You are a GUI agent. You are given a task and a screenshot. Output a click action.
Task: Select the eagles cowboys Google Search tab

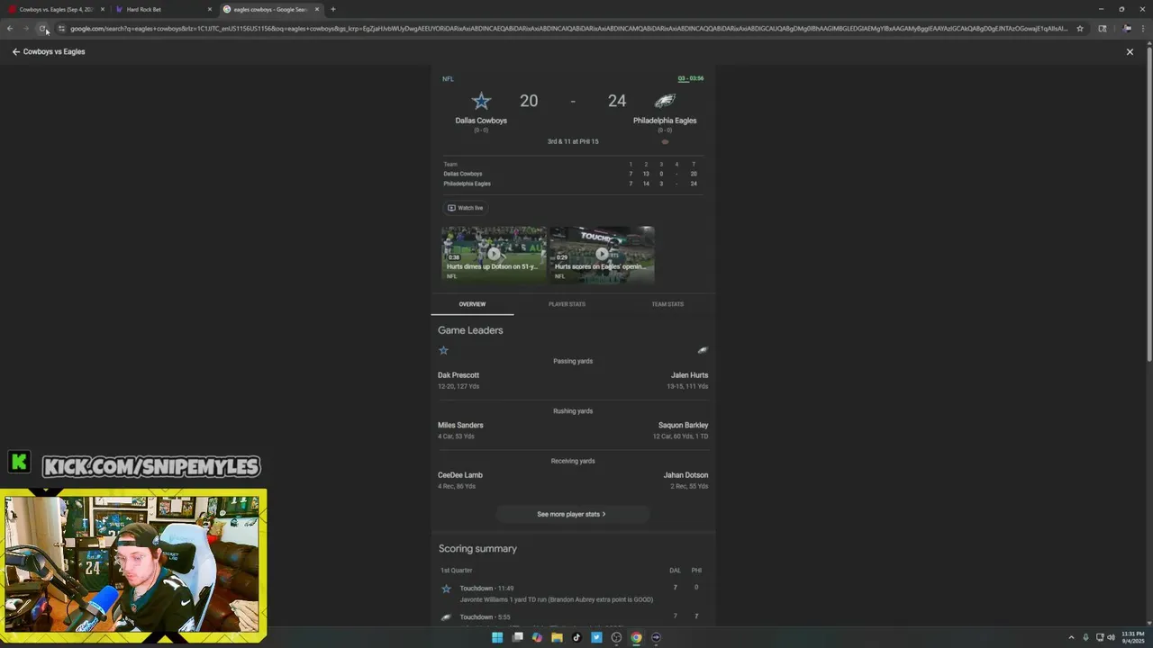(270, 9)
